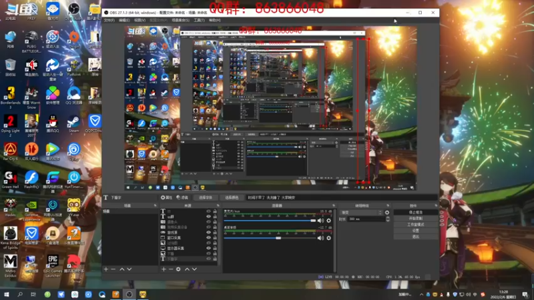Adjust the 麦克风/Aux volume slider
Image resolution: width=534 pixels, height=300 pixels.
[x=270, y=221]
